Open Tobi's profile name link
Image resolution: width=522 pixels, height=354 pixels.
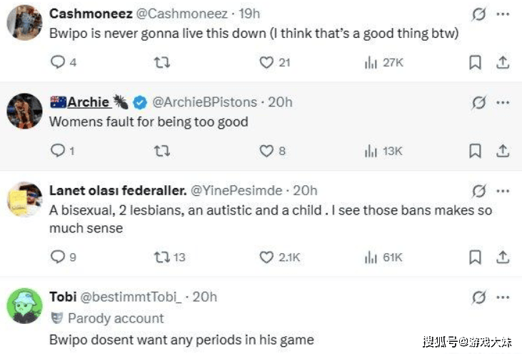[x=63, y=297]
